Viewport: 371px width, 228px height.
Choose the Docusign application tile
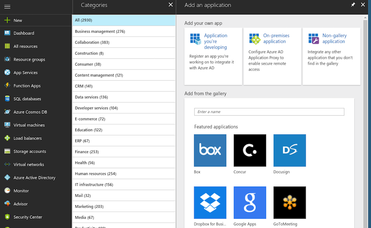(290, 150)
